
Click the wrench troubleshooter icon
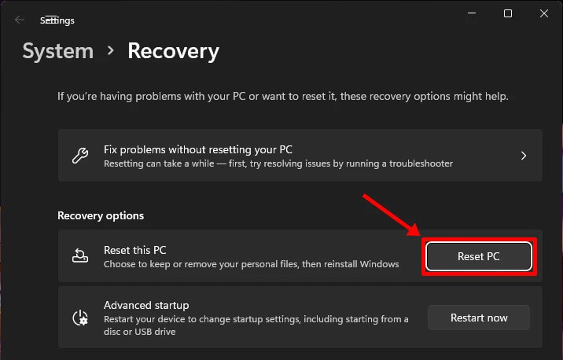[x=80, y=156]
